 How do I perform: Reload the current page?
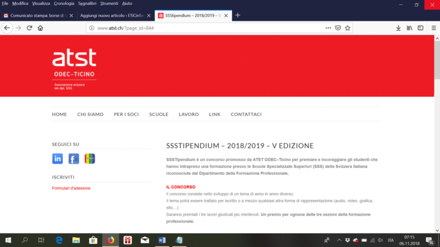pyautogui.click(x=30, y=28)
